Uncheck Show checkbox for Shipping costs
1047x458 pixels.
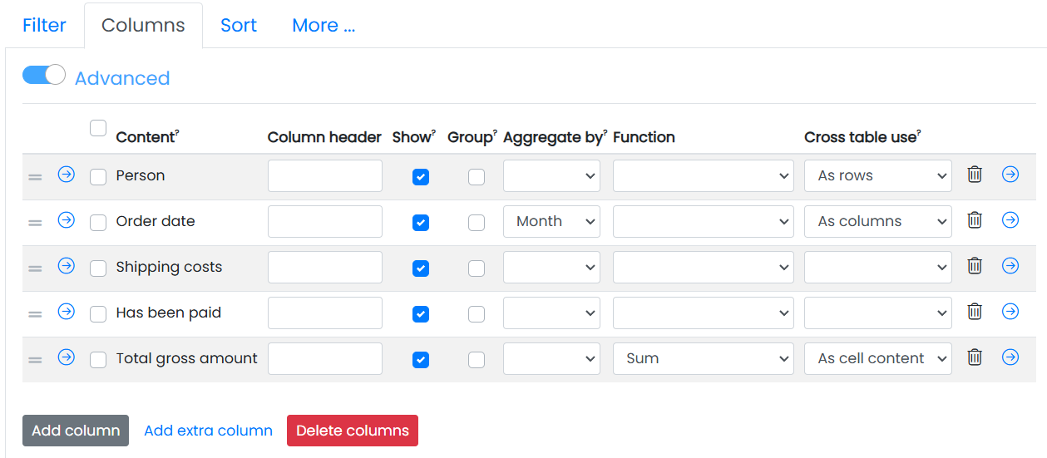[421, 268]
